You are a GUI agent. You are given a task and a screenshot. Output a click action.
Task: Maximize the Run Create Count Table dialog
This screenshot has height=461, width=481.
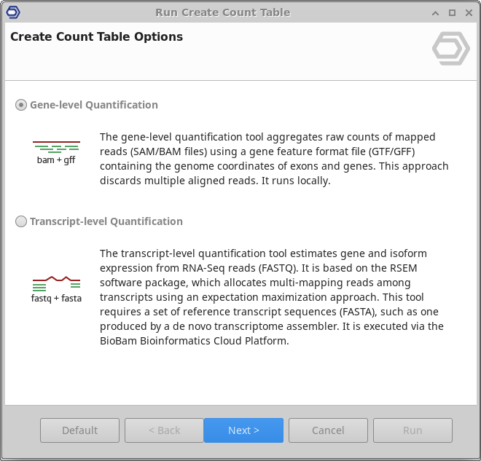pos(452,12)
